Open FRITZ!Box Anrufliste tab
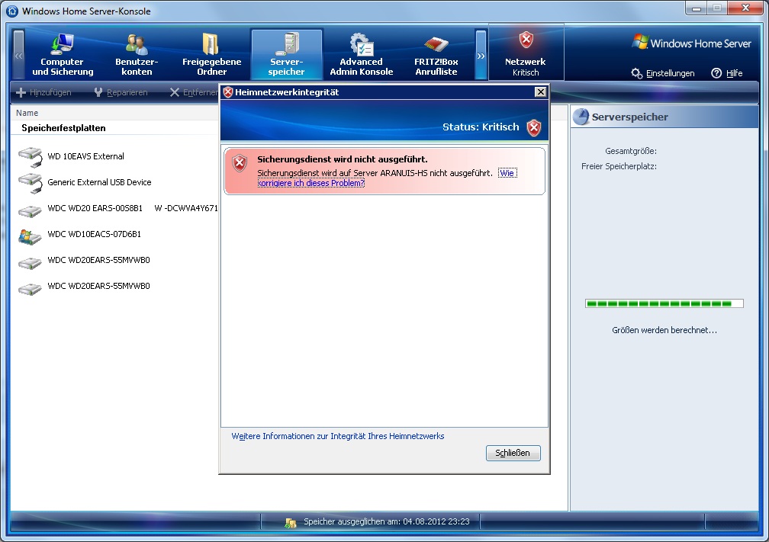 [x=436, y=55]
